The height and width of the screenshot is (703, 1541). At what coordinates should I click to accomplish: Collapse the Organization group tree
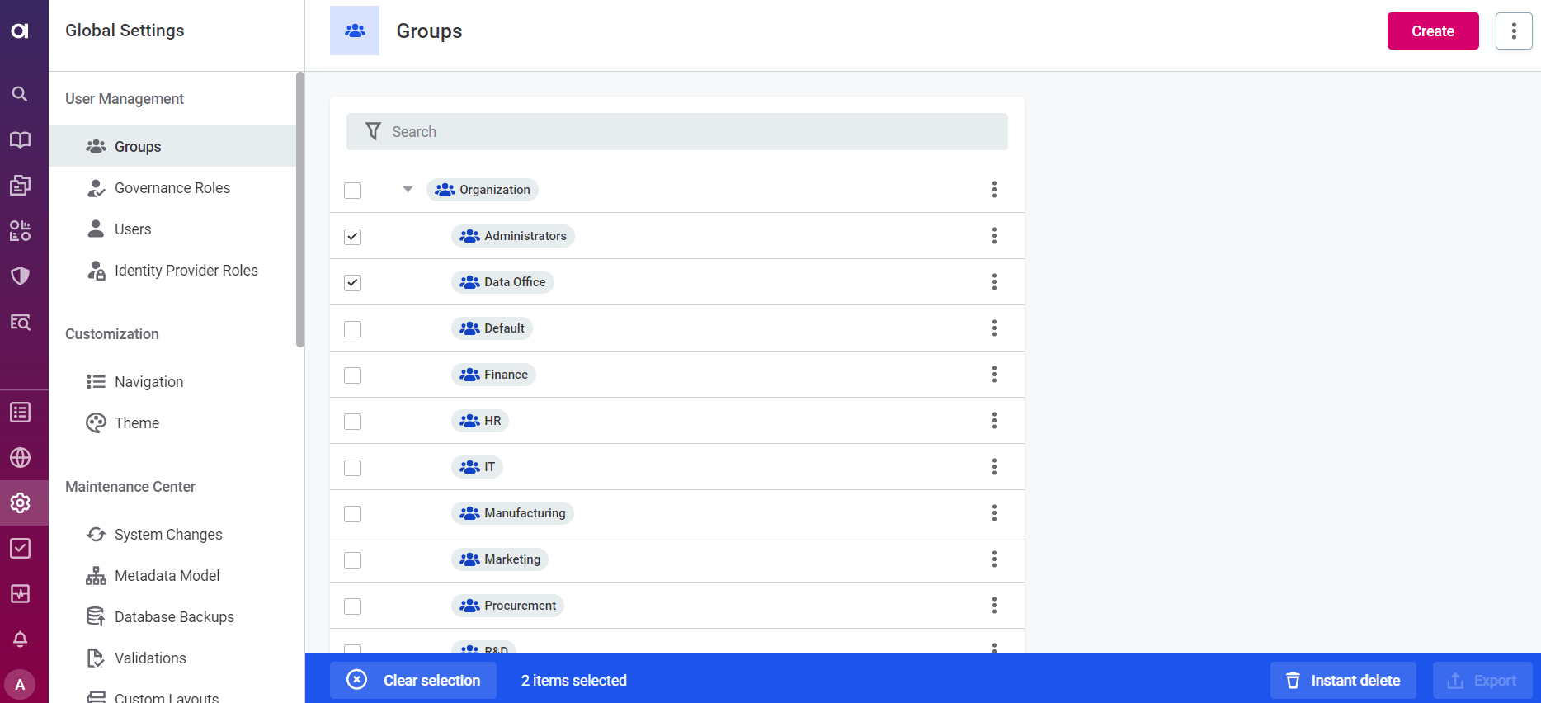[x=408, y=190]
